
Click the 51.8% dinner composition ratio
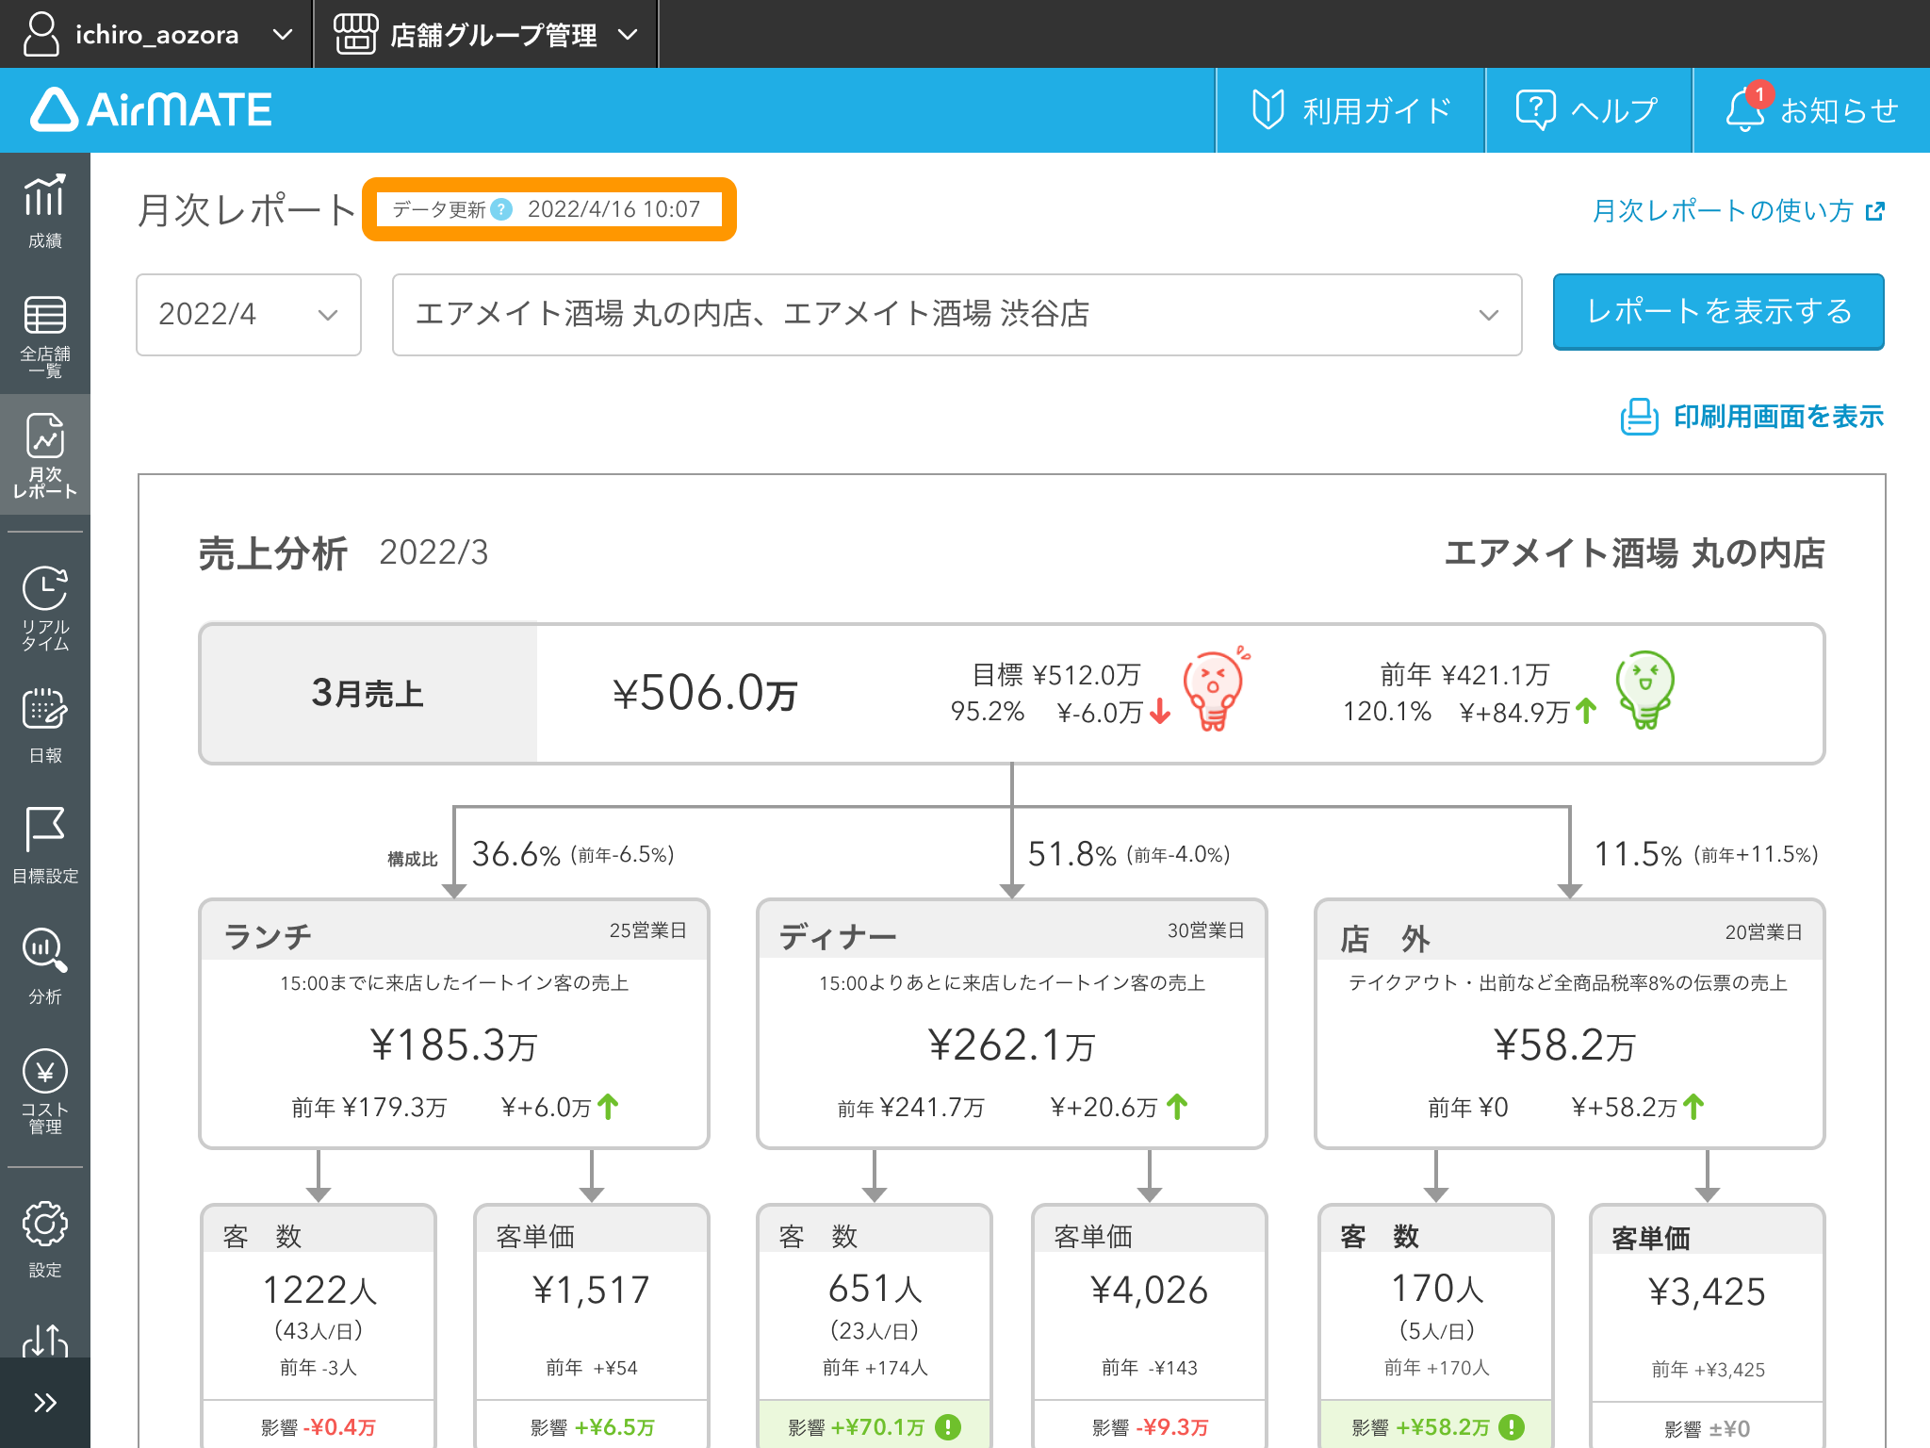pos(1072,854)
